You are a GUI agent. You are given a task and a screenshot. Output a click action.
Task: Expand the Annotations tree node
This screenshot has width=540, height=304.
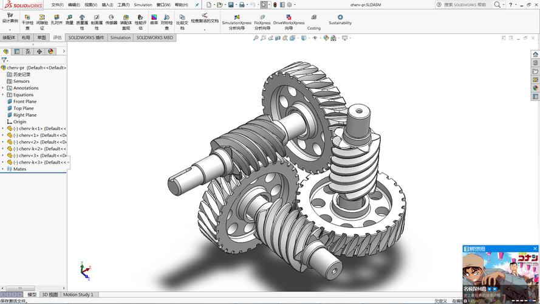pos(3,88)
